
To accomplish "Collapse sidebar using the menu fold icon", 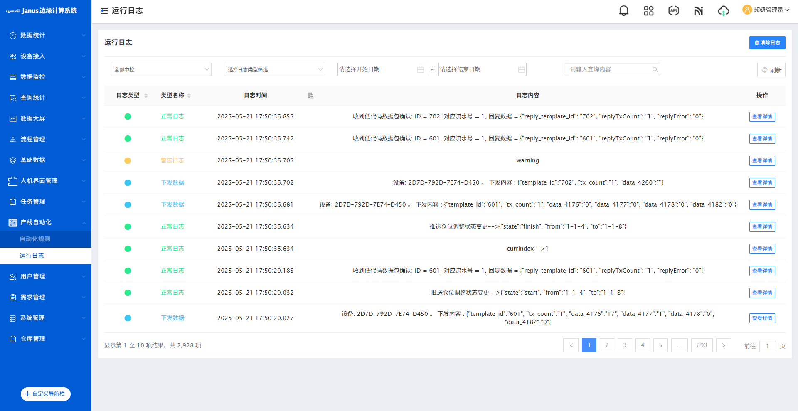I will coord(104,11).
